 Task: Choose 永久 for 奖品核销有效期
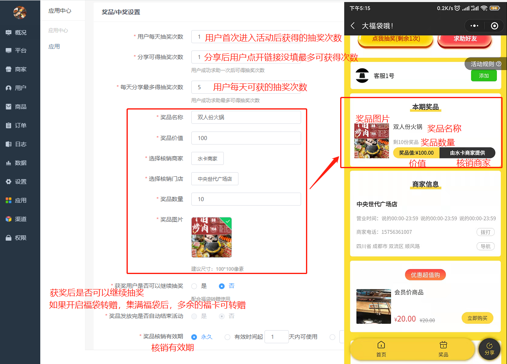click(x=194, y=337)
